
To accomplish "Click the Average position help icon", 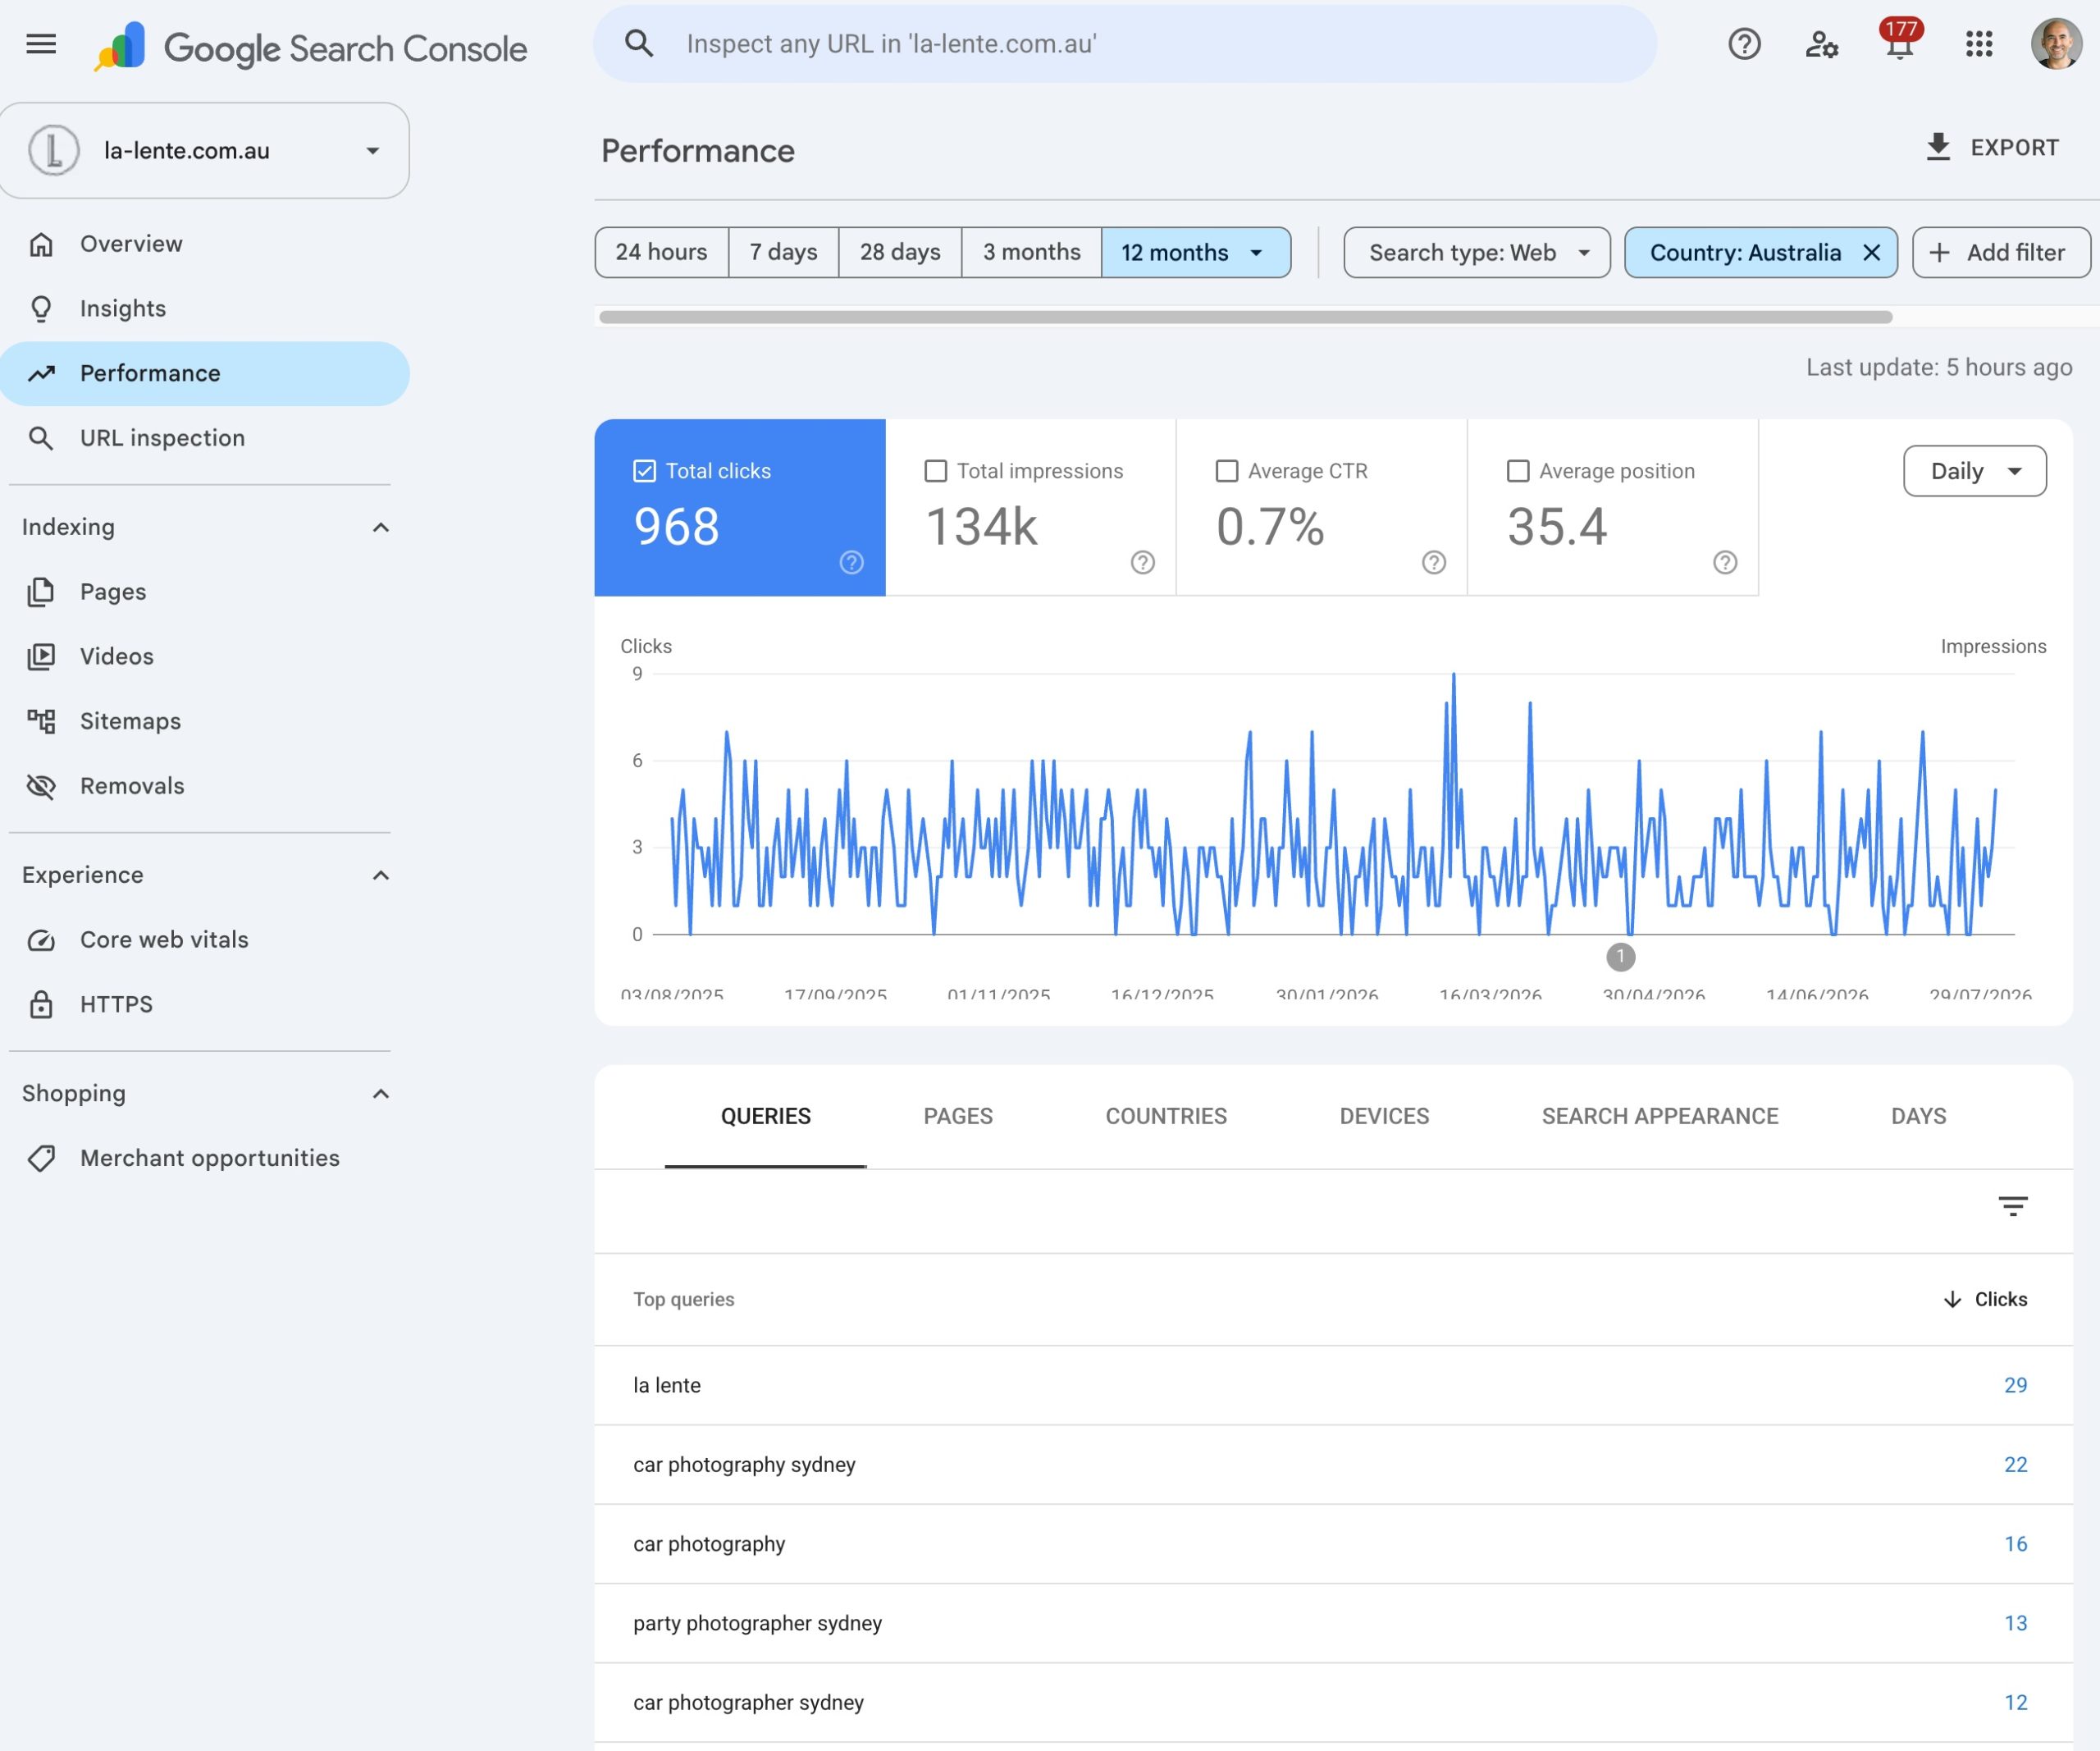I will 1724,562.
